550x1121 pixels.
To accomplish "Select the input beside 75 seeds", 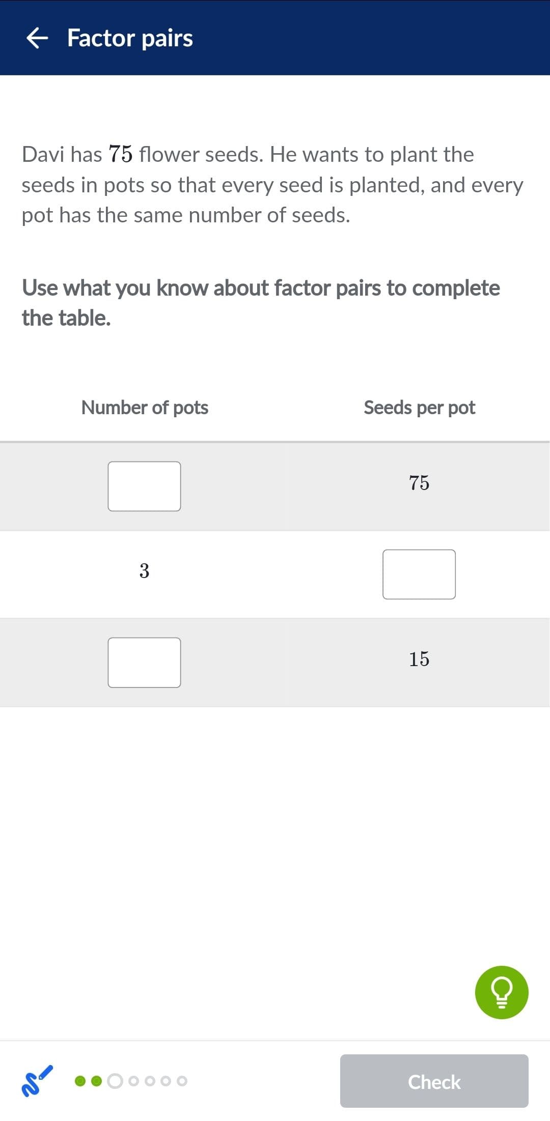I will click(x=144, y=486).
